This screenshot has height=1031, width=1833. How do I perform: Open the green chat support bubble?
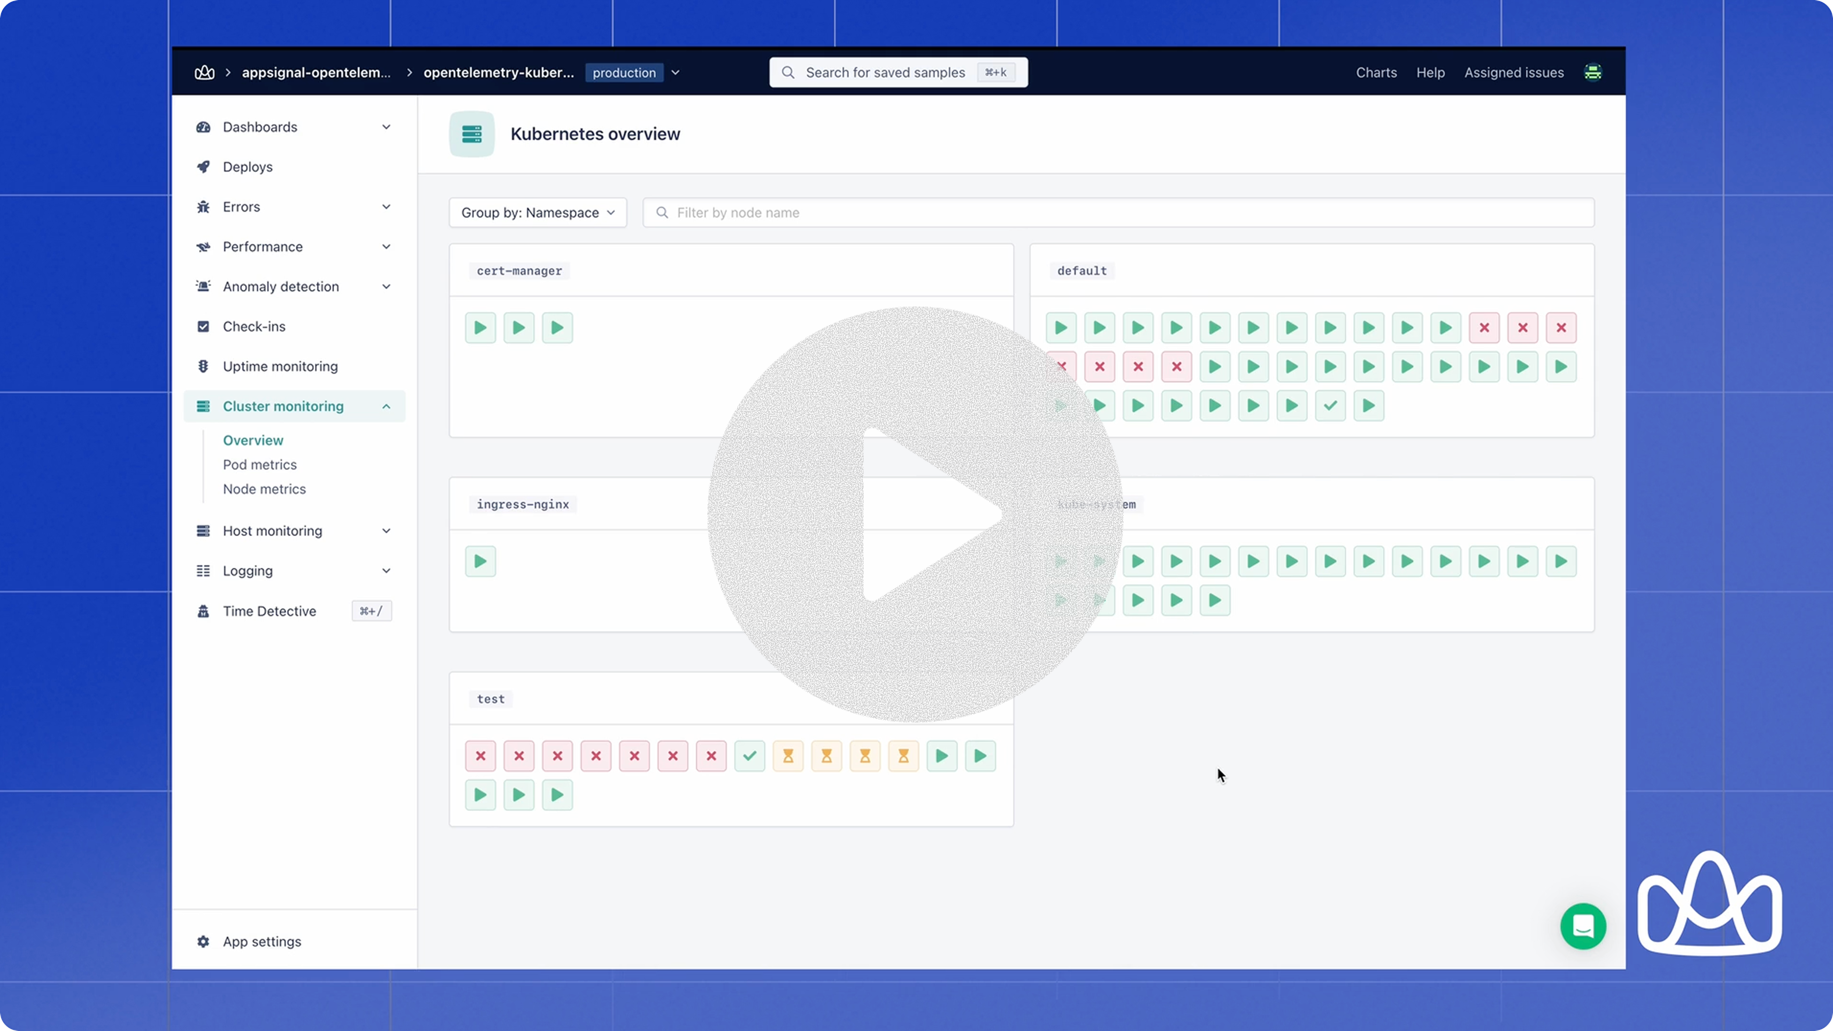coord(1582,926)
